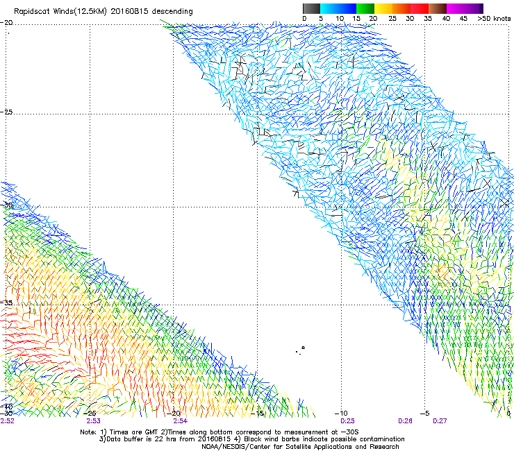Select the purple '2:53' time label
This screenshot has height=451, width=514.
pyautogui.click(x=94, y=421)
